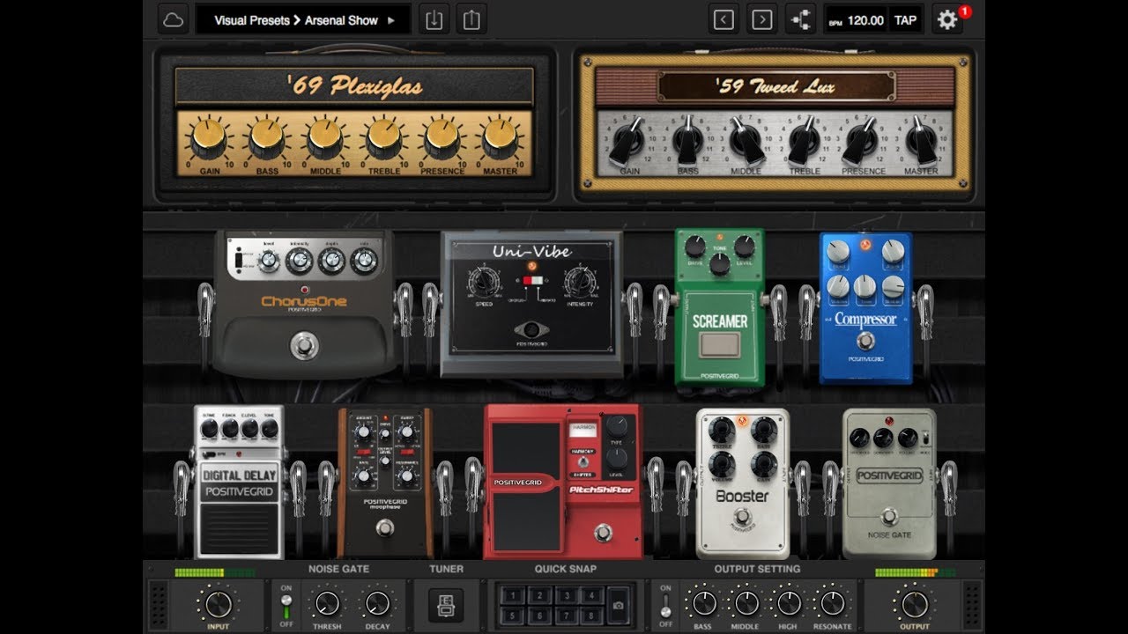This screenshot has width=1128, height=634.
Task: Toggle the Uni-Vibe chorus/vibrato switch
Action: pyautogui.click(x=531, y=280)
